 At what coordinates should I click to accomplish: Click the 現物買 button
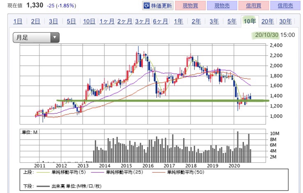click(x=190, y=6)
